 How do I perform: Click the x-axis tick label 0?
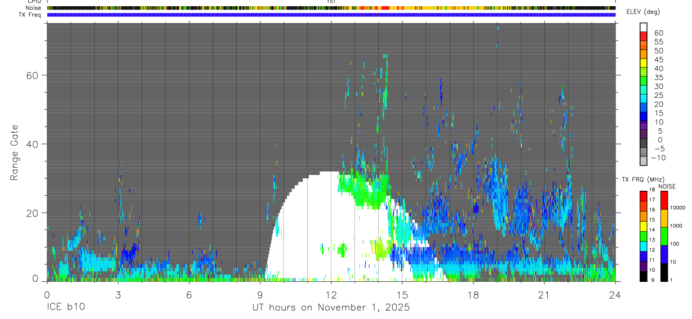[47, 295]
